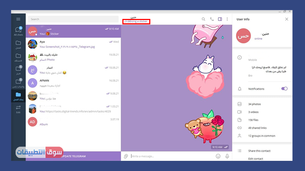Click the Write a message field

(172, 156)
